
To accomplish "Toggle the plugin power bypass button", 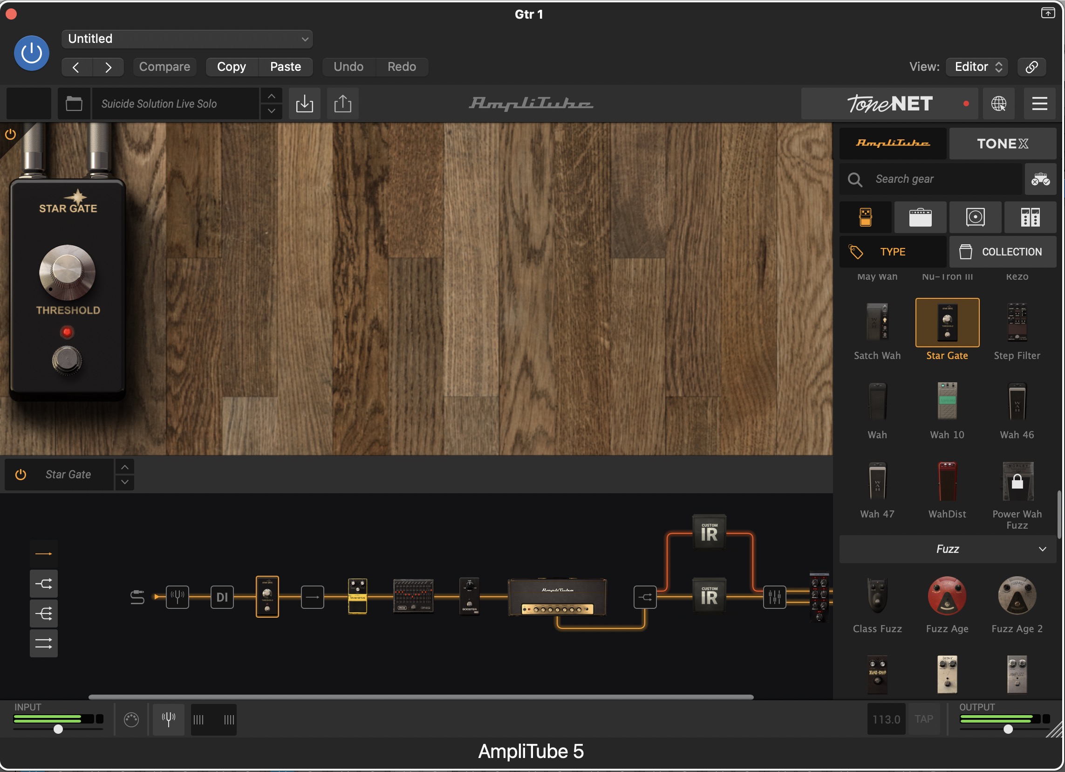I will click(x=32, y=53).
